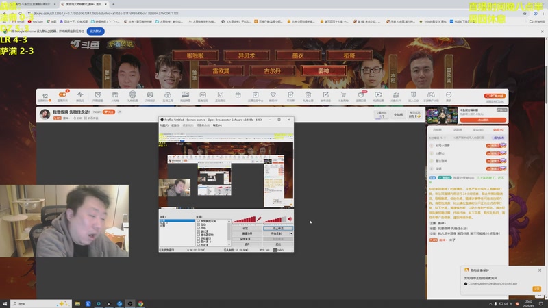Click the OBS sources list scroll down arrow
The image size is (548, 308).
pyautogui.click(x=229, y=244)
